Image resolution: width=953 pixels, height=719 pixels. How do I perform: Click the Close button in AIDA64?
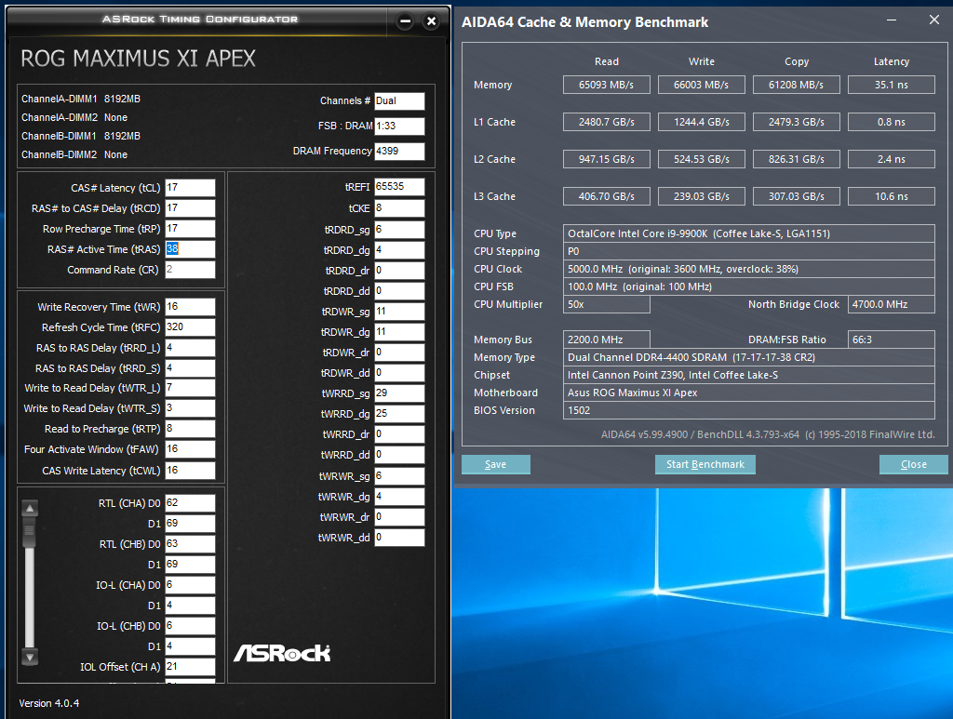tap(913, 464)
